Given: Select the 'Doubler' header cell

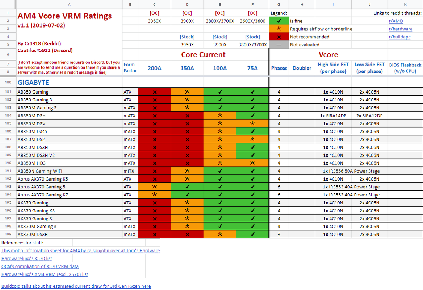Looking at the screenshot, I should pyautogui.click(x=302, y=68).
